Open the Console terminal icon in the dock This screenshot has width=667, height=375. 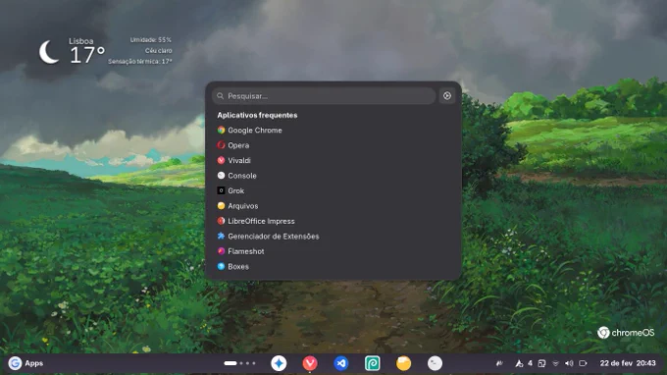(x=435, y=363)
